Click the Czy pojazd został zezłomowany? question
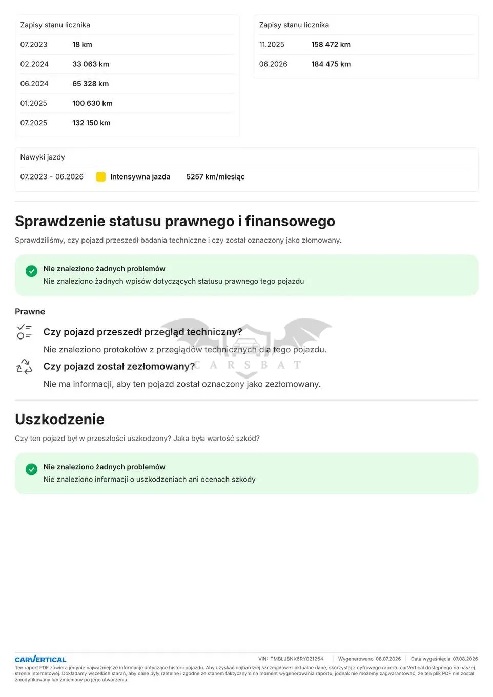 [x=119, y=366]
